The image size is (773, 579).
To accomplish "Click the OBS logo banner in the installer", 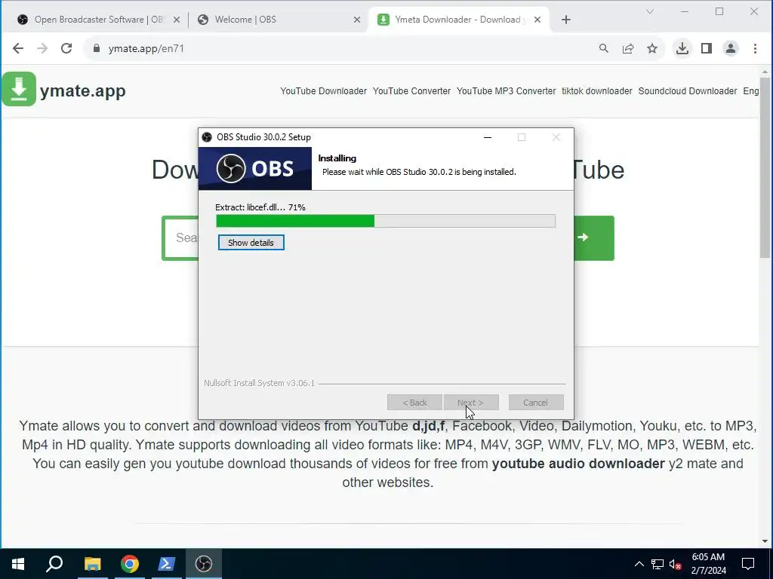I will [255, 168].
